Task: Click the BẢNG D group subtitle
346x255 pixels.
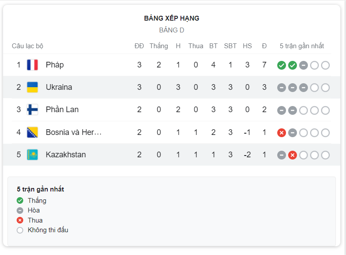Action: coord(172,30)
